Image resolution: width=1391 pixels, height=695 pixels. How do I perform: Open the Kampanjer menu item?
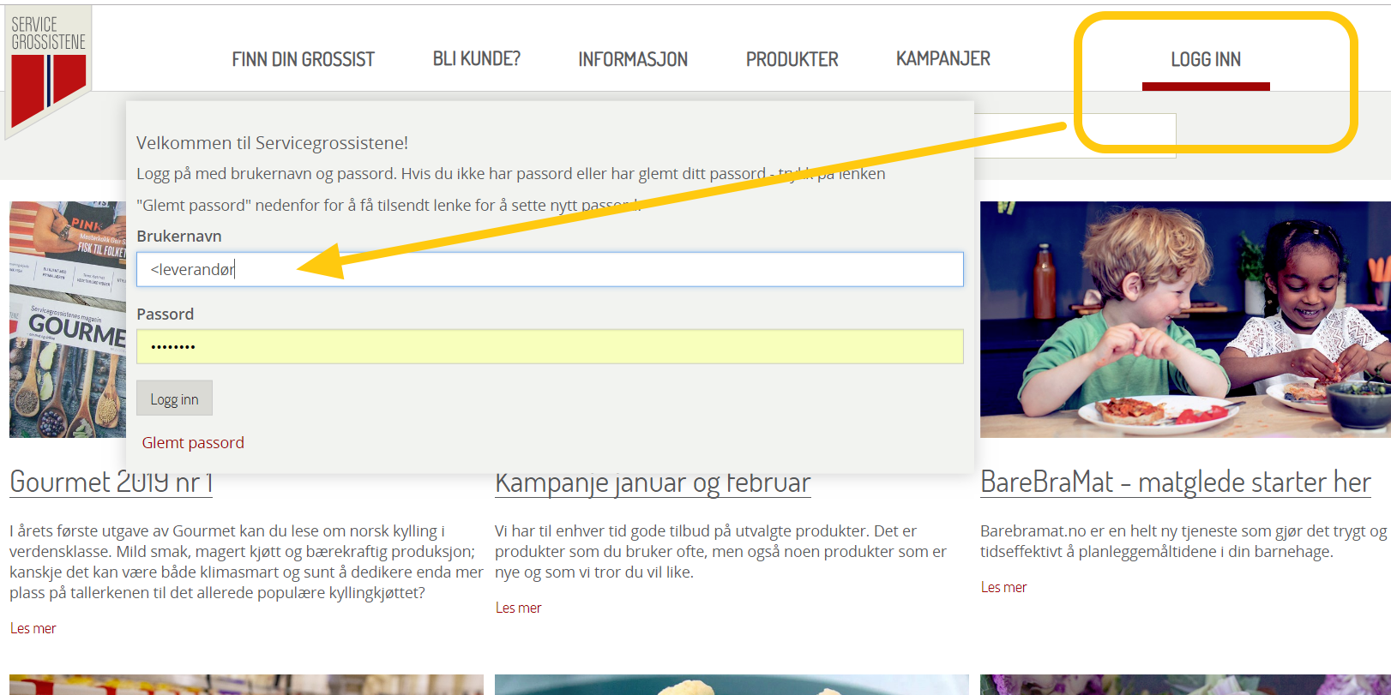(942, 59)
